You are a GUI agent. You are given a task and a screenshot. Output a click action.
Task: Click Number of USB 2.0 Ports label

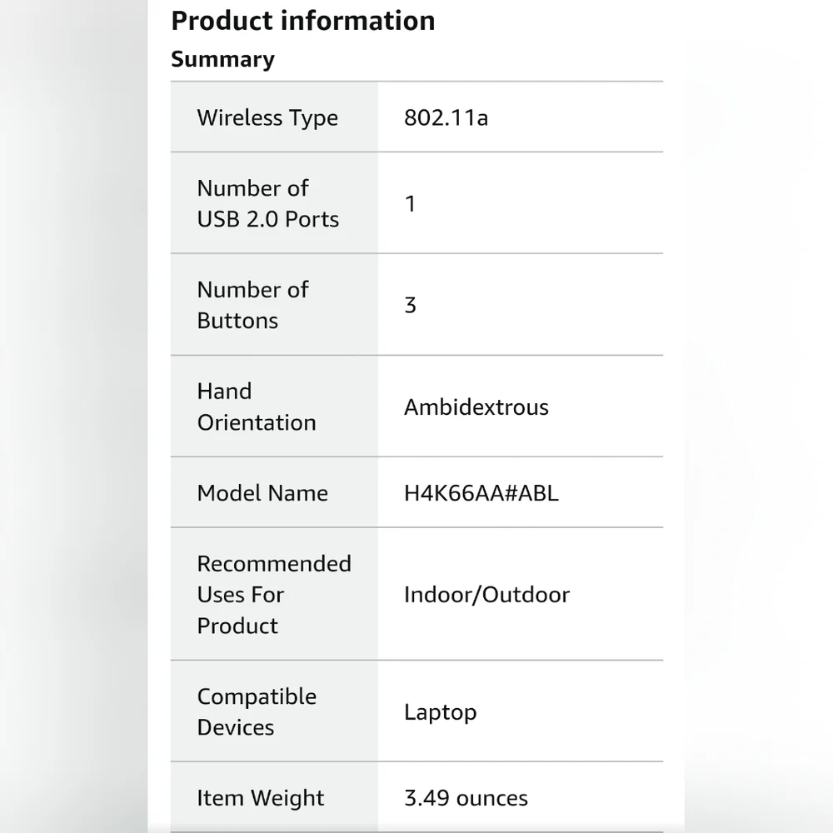coord(267,203)
